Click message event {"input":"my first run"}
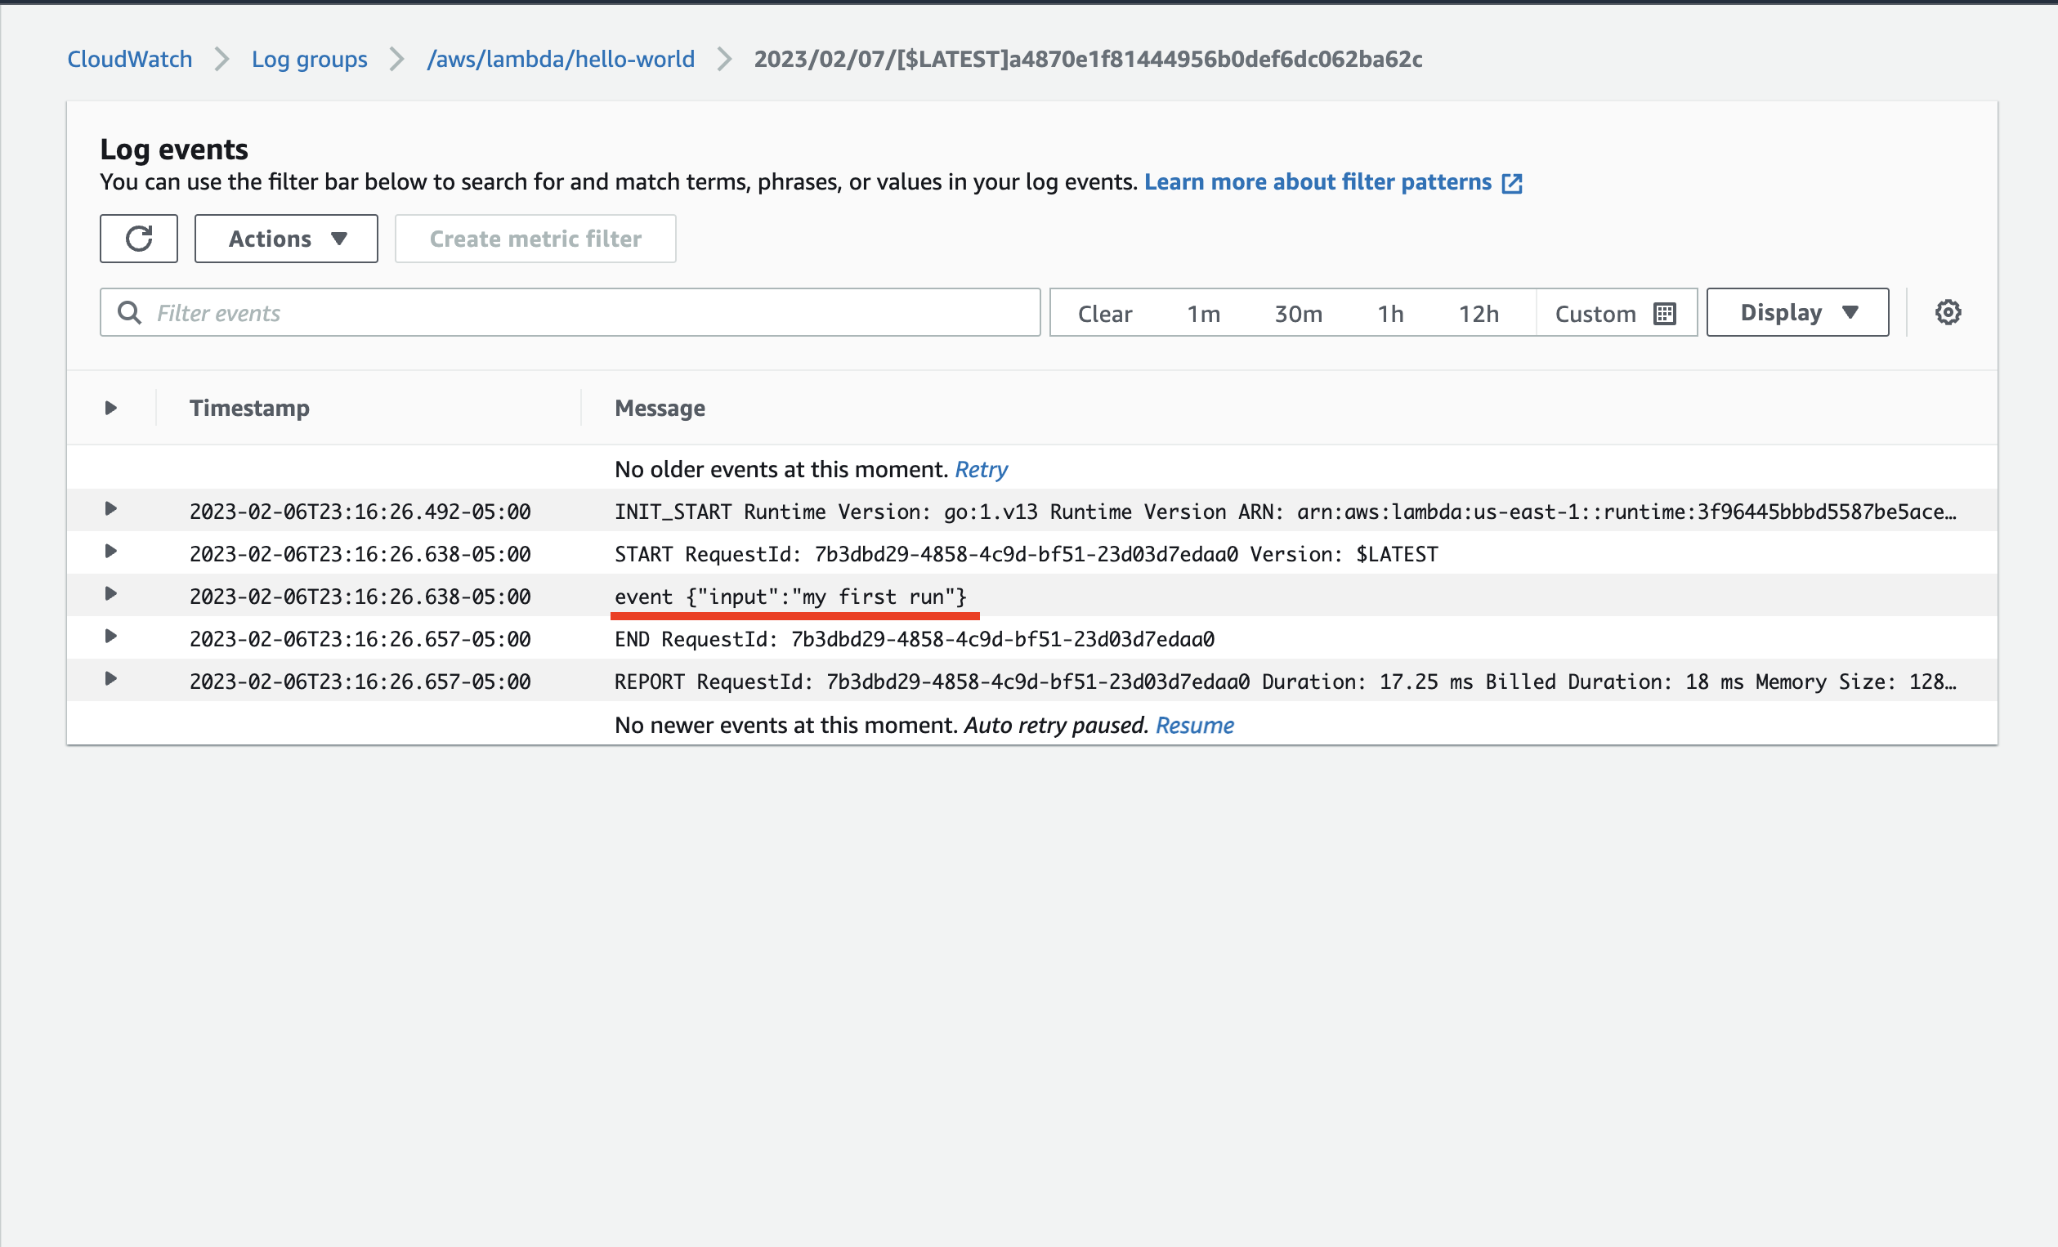Viewport: 2058px width, 1247px height. pyautogui.click(x=790, y=597)
